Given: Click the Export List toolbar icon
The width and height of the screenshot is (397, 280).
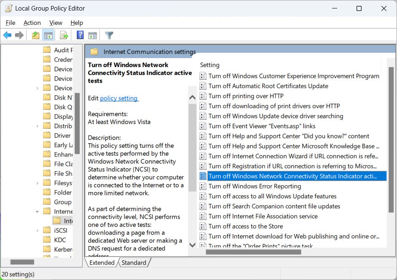Looking at the screenshot, I should tap(64, 35).
